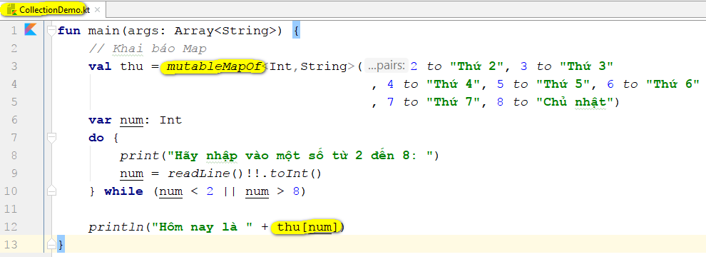
Task: Click the string "Thứ 4"
Action: click(454, 84)
